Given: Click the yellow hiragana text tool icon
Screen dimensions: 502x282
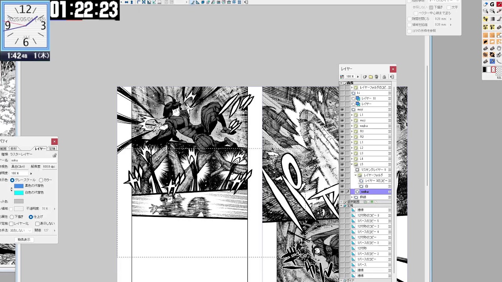Looking at the screenshot, I should coord(486,19).
